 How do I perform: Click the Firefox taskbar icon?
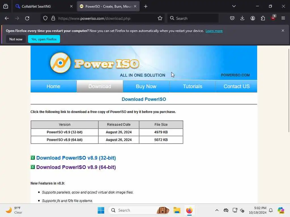(x=189, y=210)
